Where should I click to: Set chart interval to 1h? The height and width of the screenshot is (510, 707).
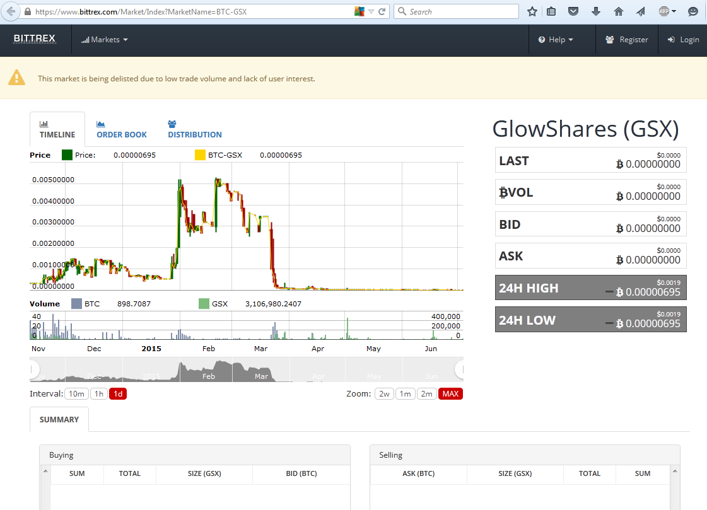pos(99,394)
